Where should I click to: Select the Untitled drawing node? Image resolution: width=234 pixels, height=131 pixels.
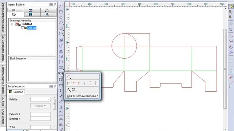point(27,24)
